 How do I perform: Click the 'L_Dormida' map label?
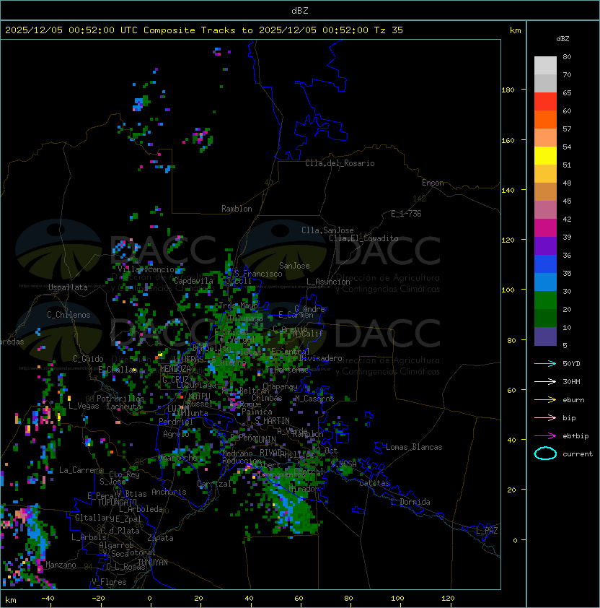pos(410,502)
